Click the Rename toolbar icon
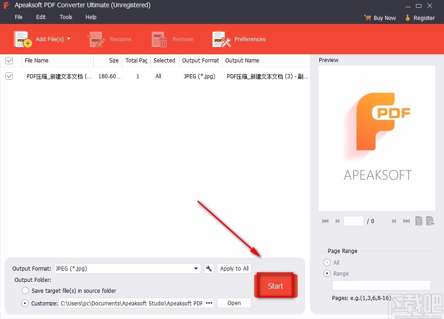Viewport: 444px width, 319px height. point(96,39)
